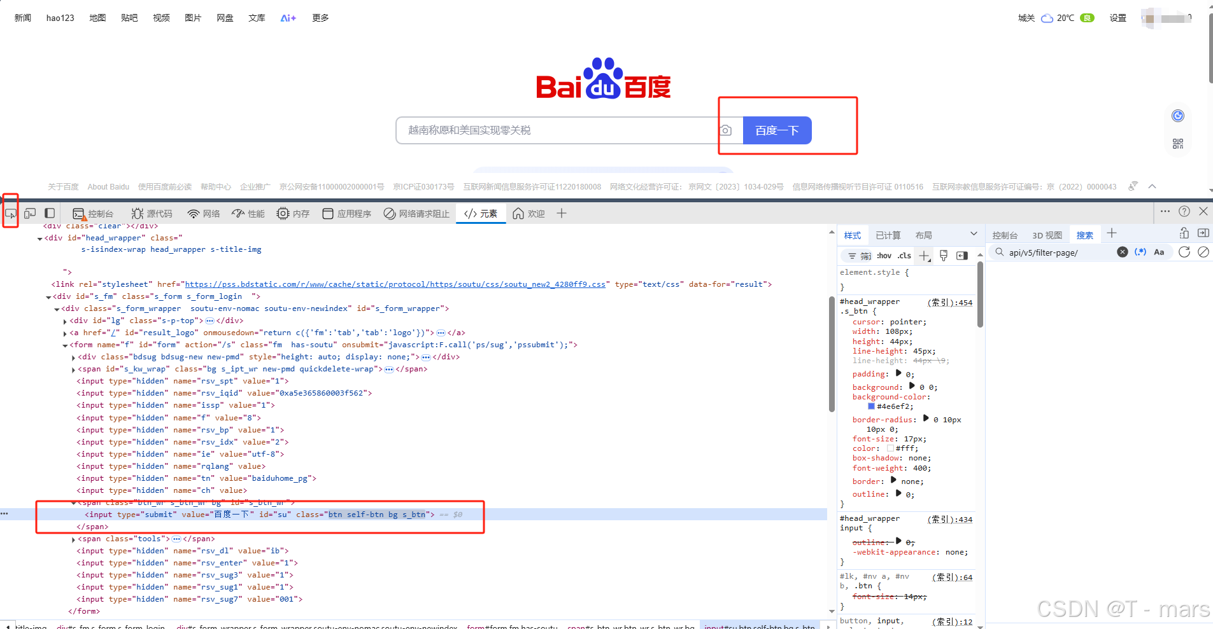Expand the span id="s_kw_wrap" node

[x=73, y=370]
